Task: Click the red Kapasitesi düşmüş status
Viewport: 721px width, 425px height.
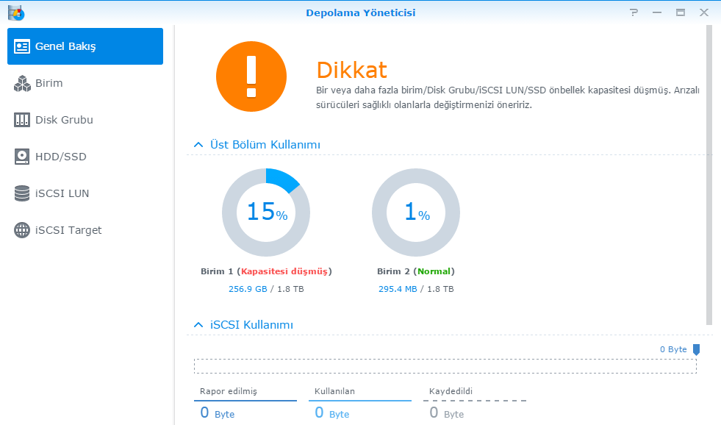Action: click(x=285, y=271)
